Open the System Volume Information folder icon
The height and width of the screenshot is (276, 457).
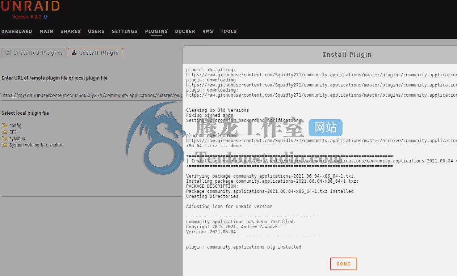pos(4,145)
